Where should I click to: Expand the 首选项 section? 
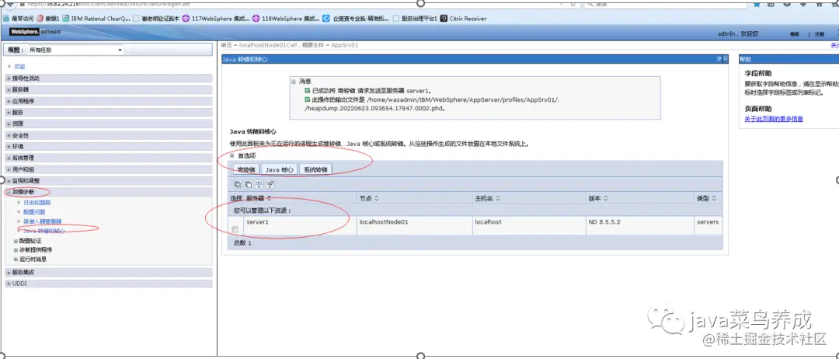tap(232, 155)
